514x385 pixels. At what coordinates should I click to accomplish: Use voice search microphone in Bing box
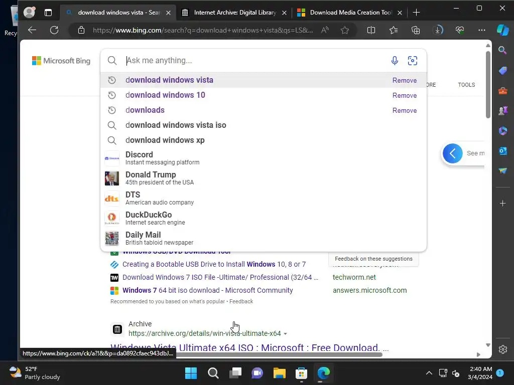pyautogui.click(x=395, y=61)
